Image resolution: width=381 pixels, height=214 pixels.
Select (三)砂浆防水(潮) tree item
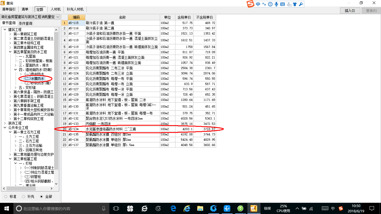point(38,83)
